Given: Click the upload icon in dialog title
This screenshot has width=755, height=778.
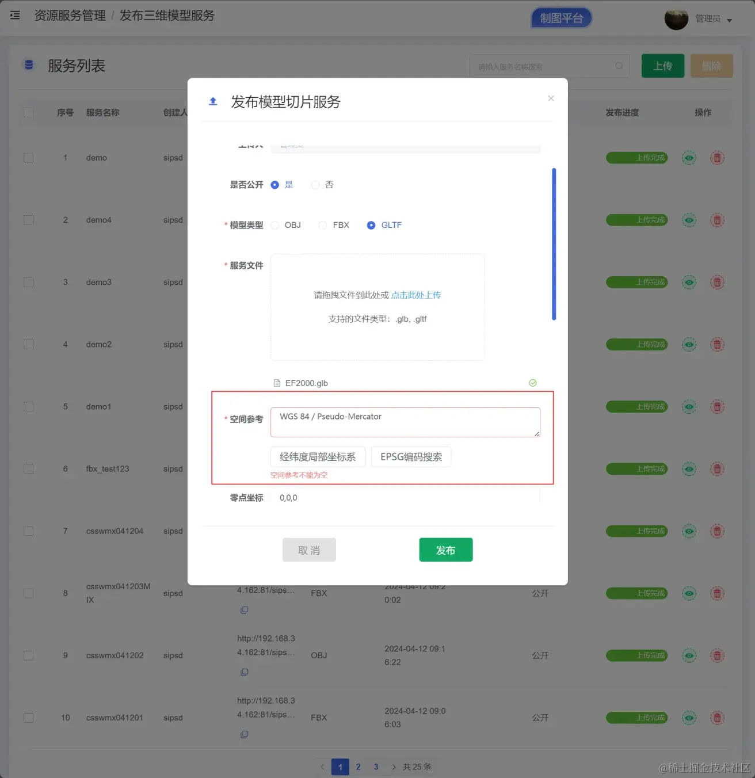Looking at the screenshot, I should click(213, 101).
